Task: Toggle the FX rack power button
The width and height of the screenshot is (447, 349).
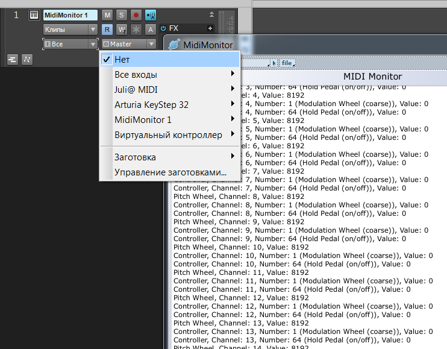Action: click(x=163, y=28)
